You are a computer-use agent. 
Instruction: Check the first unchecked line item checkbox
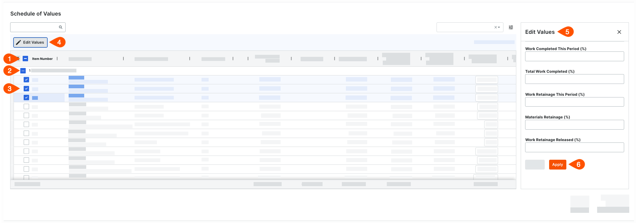coord(26,106)
